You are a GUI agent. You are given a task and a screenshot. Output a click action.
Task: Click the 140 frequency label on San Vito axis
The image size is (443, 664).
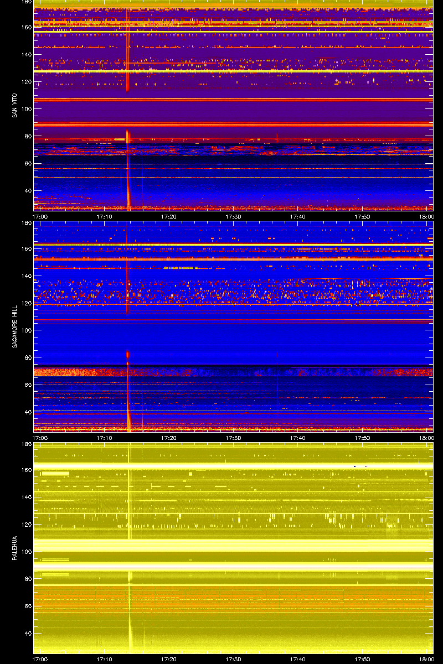click(x=26, y=55)
